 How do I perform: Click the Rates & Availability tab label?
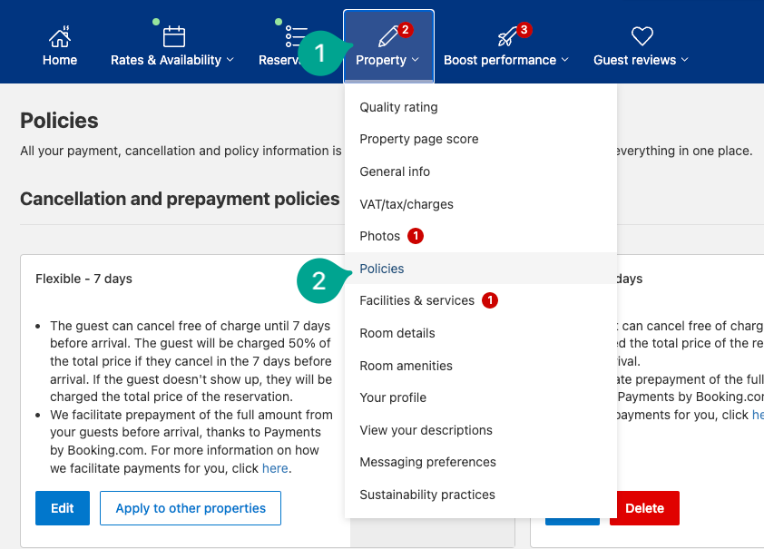point(166,60)
